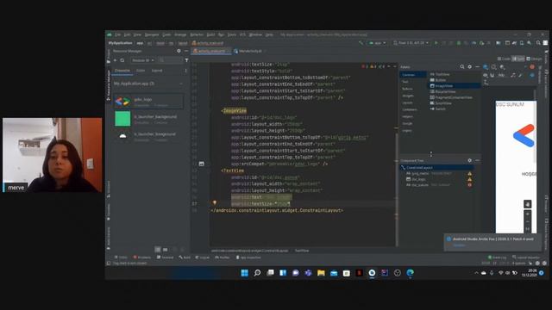Select the Layout tab in Resource Manager
Viewport: 552px width, 310px height.
click(157, 71)
